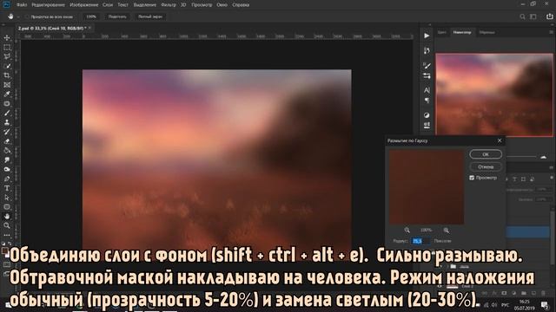
Task: Click the Navigator preview thumbnail
Action: click(494, 94)
